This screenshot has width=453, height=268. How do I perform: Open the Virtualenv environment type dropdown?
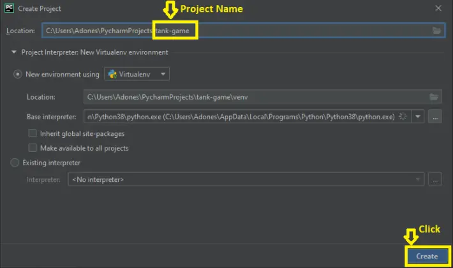[137, 74]
